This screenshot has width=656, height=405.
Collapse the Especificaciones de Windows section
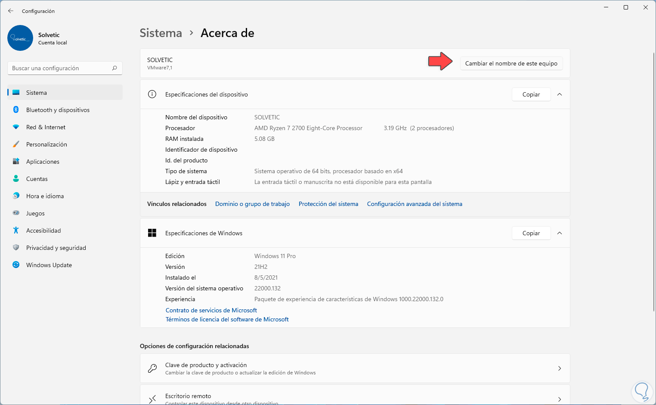pos(560,233)
